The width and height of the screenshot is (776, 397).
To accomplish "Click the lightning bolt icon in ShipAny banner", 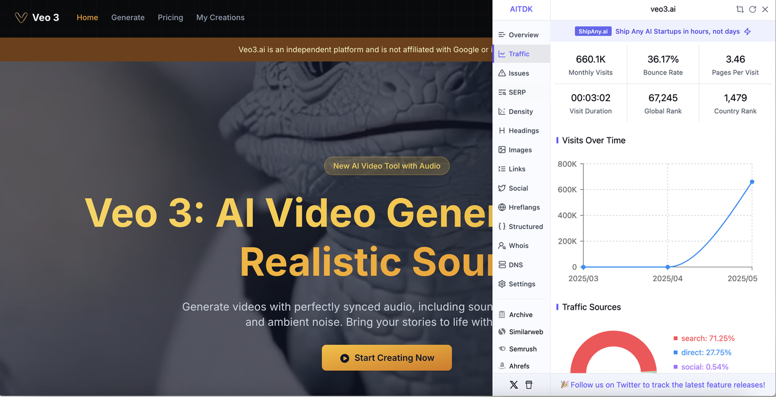I will 748,32.
